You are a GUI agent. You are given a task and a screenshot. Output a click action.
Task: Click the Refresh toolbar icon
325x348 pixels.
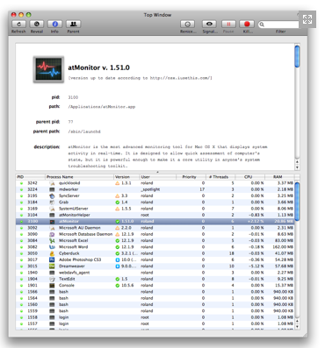pyautogui.click(x=18, y=24)
